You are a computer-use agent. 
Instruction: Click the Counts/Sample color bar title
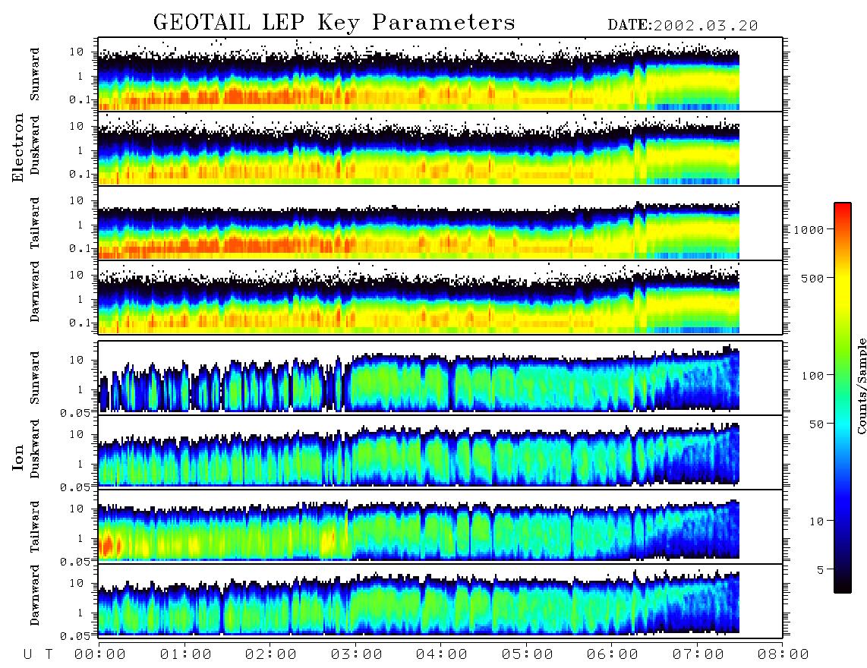861,386
